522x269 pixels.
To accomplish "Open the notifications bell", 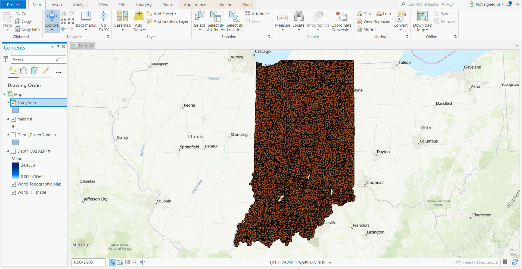I will click(x=510, y=4).
